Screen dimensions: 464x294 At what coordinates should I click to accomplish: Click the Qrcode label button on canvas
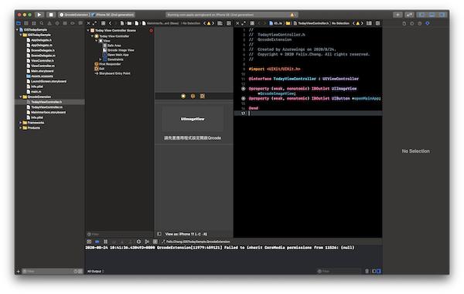(193, 138)
